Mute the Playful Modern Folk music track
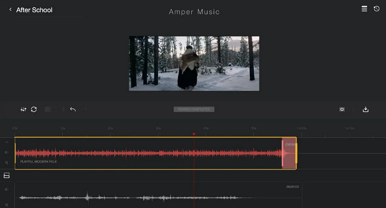Image resolution: width=386 pixels, height=208 pixels. tap(7, 152)
